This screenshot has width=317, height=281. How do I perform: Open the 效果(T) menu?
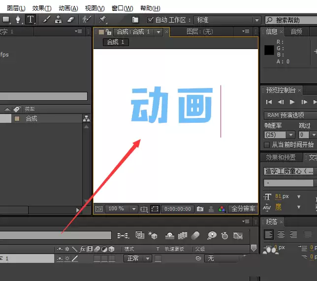(x=42, y=8)
